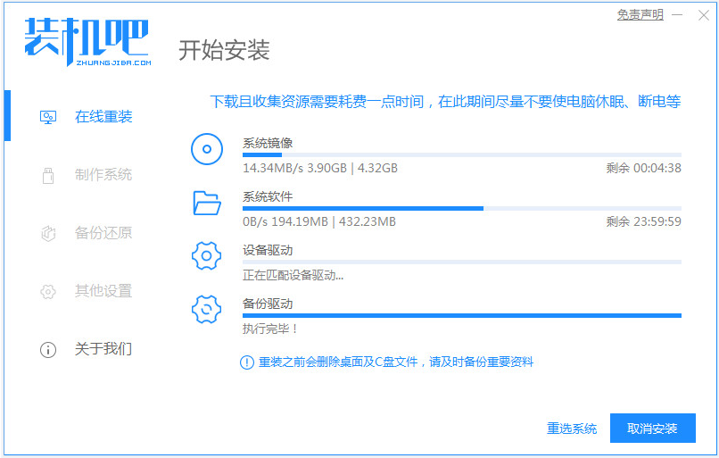Close the installer window

pyautogui.click(x=704, y=15)
